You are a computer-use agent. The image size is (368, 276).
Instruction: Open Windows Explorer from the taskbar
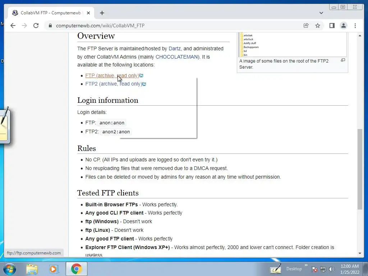[x=32, y=269]
